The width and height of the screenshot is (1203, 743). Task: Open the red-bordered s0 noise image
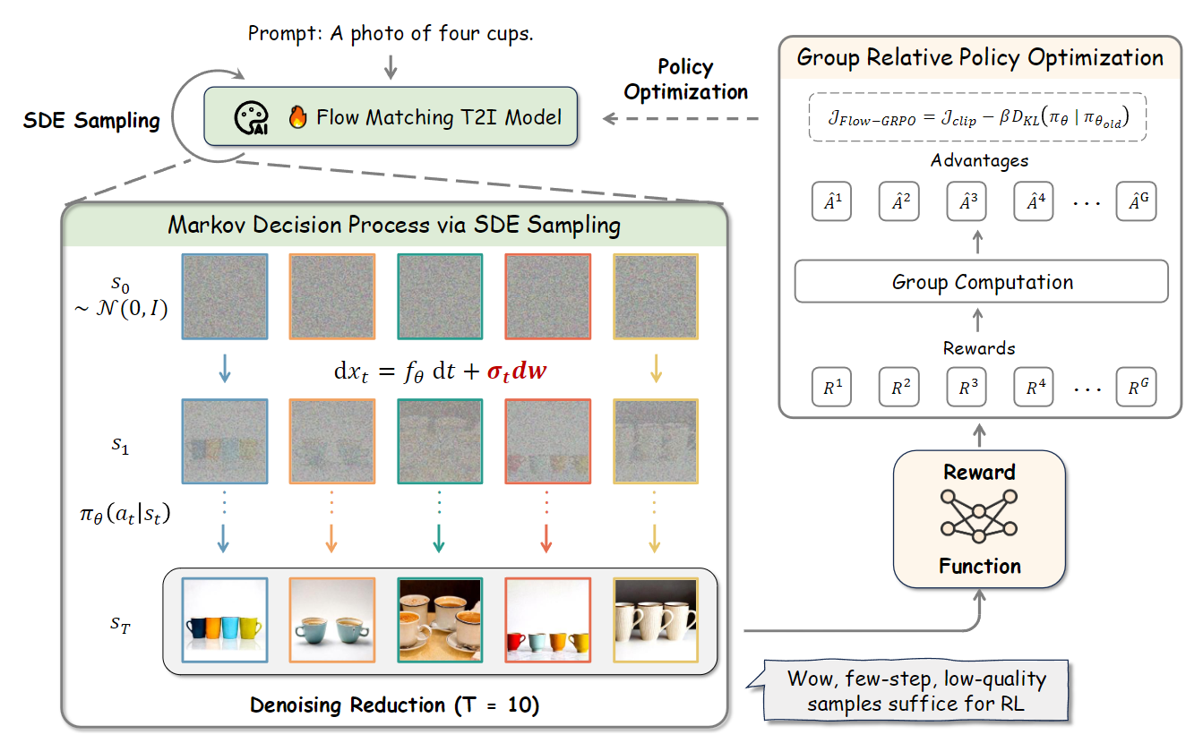(x=548, y=298)
